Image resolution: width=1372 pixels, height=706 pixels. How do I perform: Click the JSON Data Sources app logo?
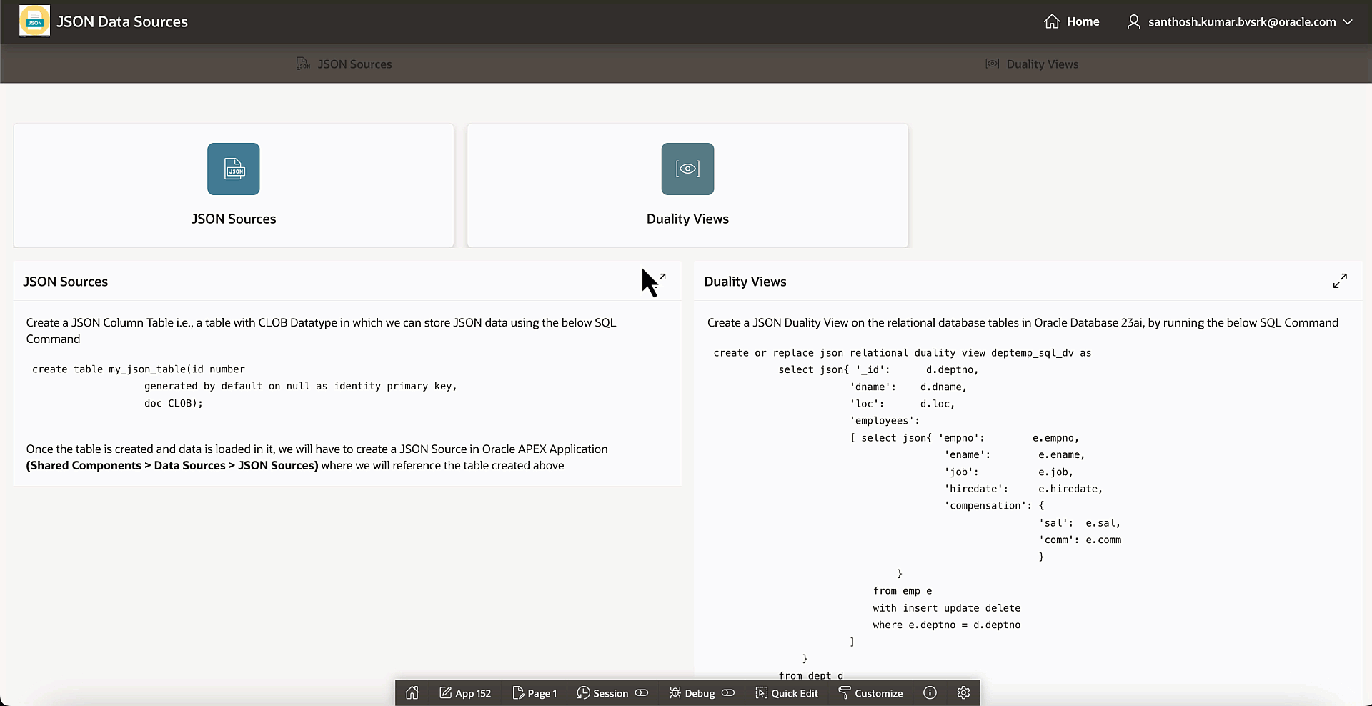34,21
